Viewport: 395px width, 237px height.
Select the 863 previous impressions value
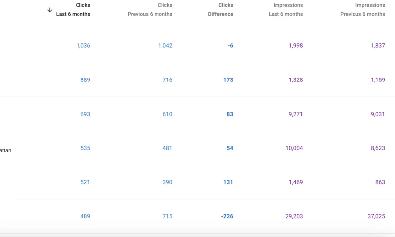click(380, 182)
